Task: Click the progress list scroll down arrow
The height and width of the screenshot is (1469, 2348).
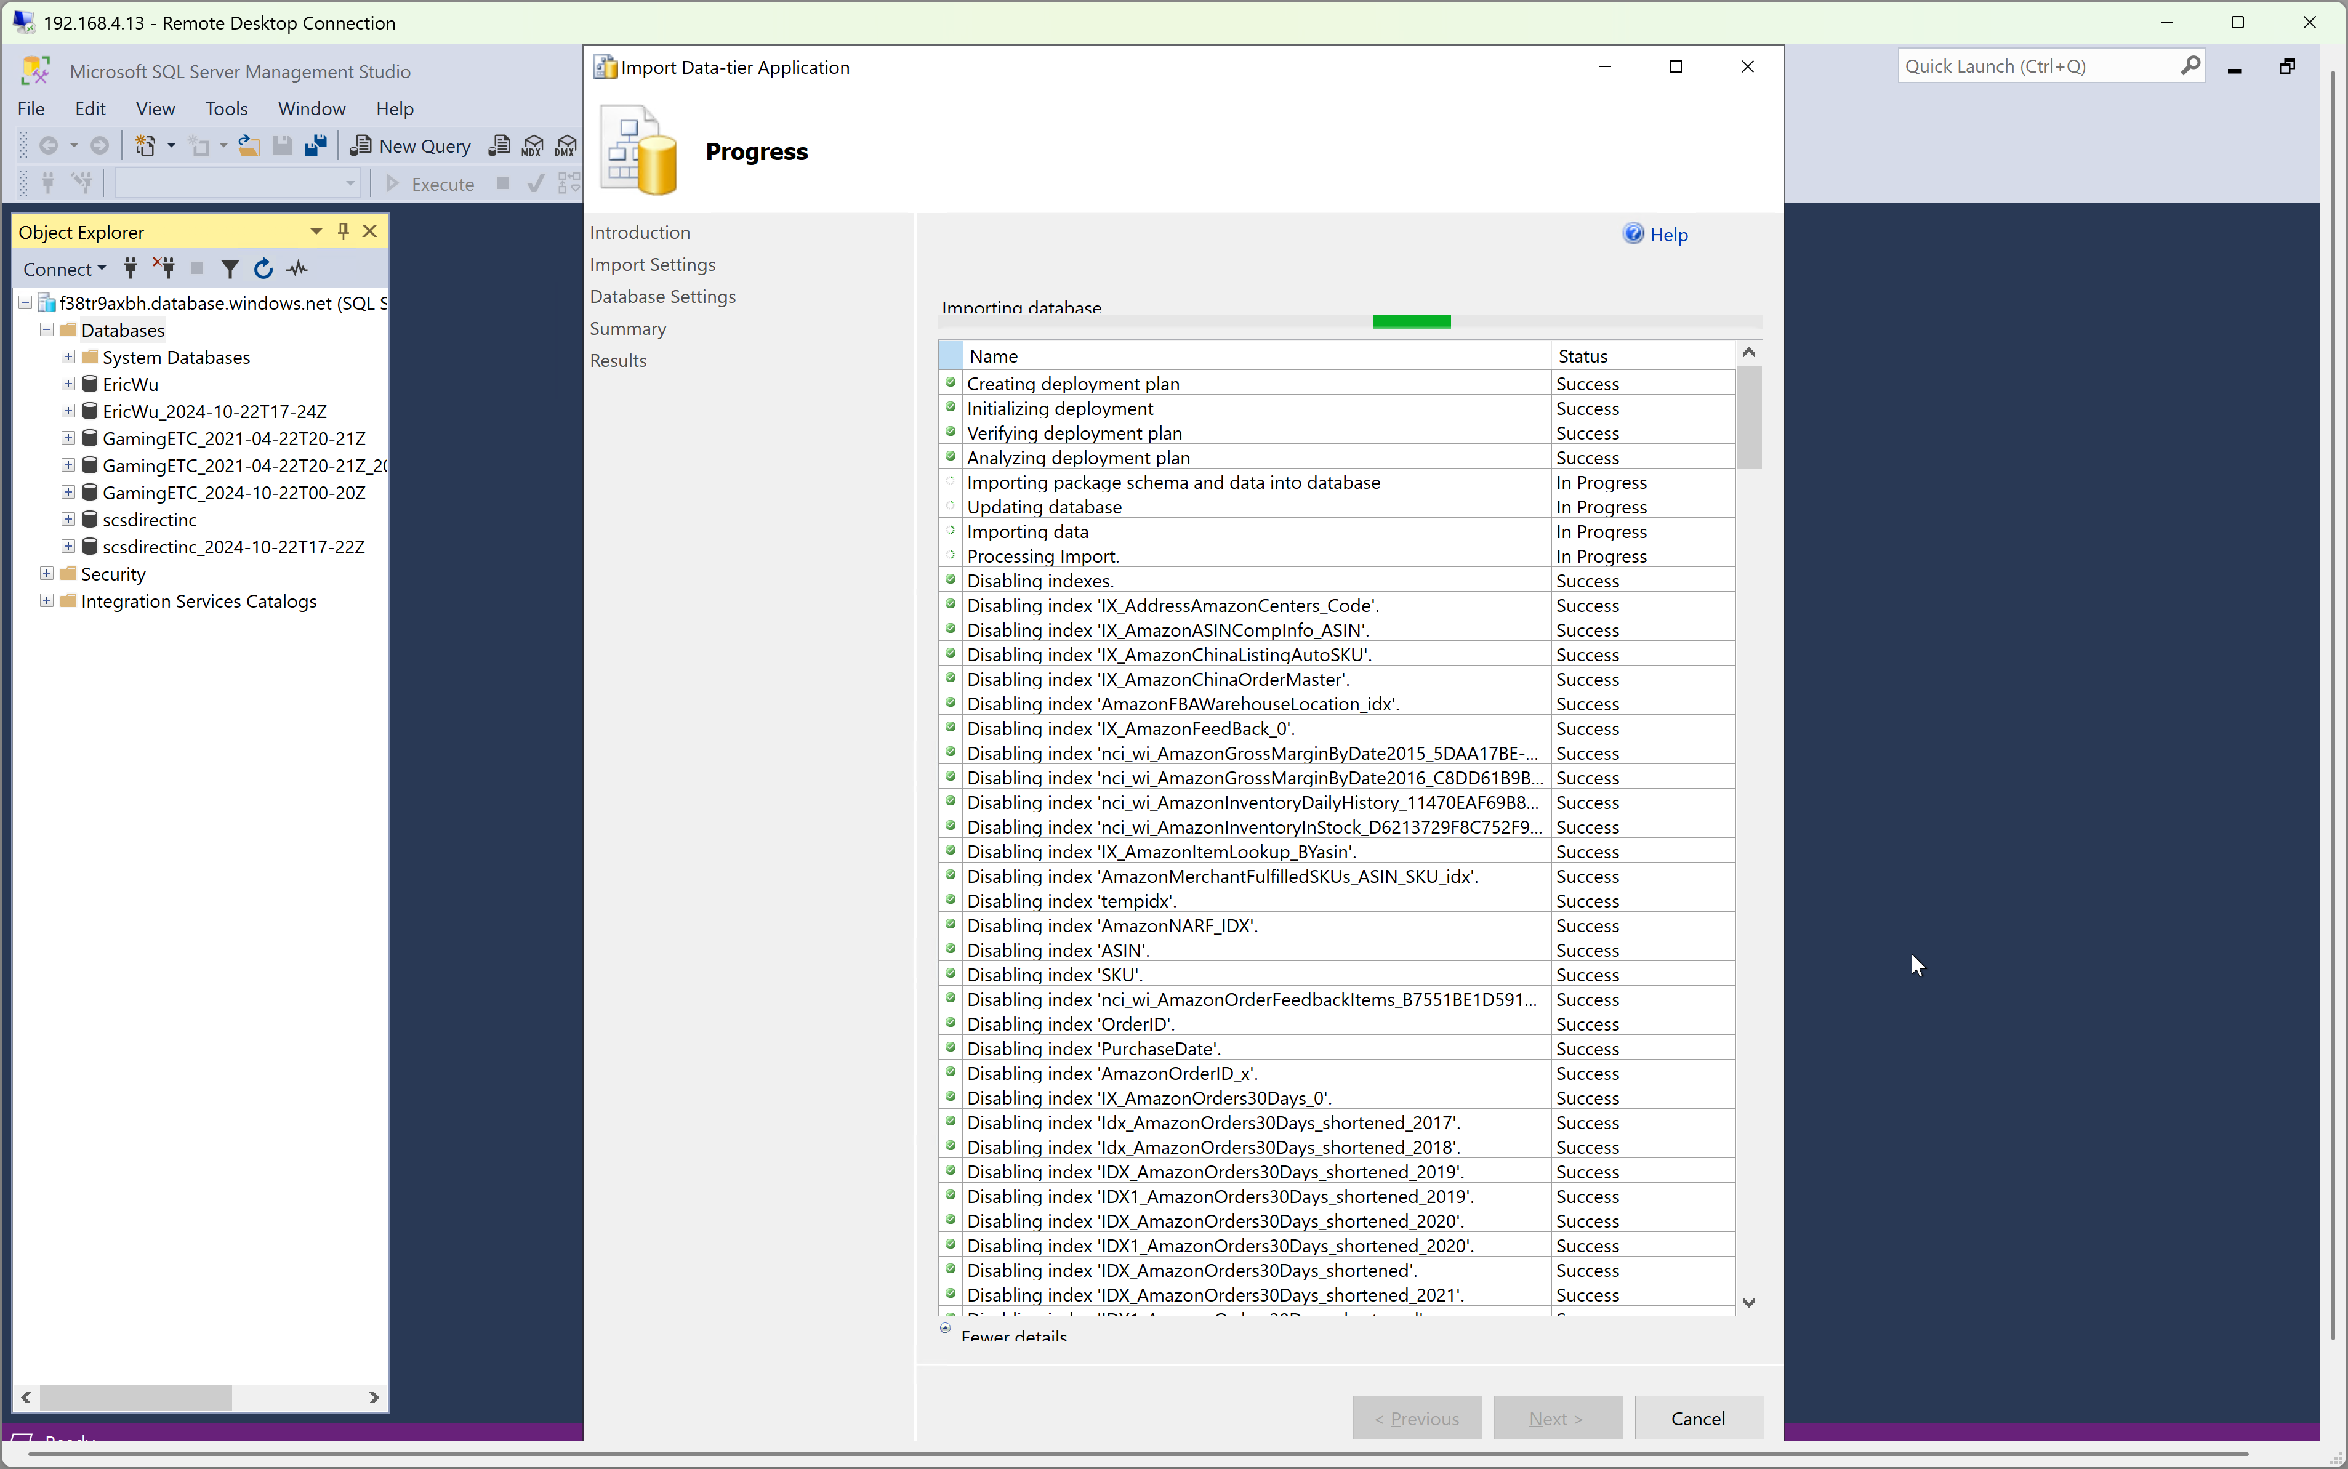Action: coord(1748,1304)
